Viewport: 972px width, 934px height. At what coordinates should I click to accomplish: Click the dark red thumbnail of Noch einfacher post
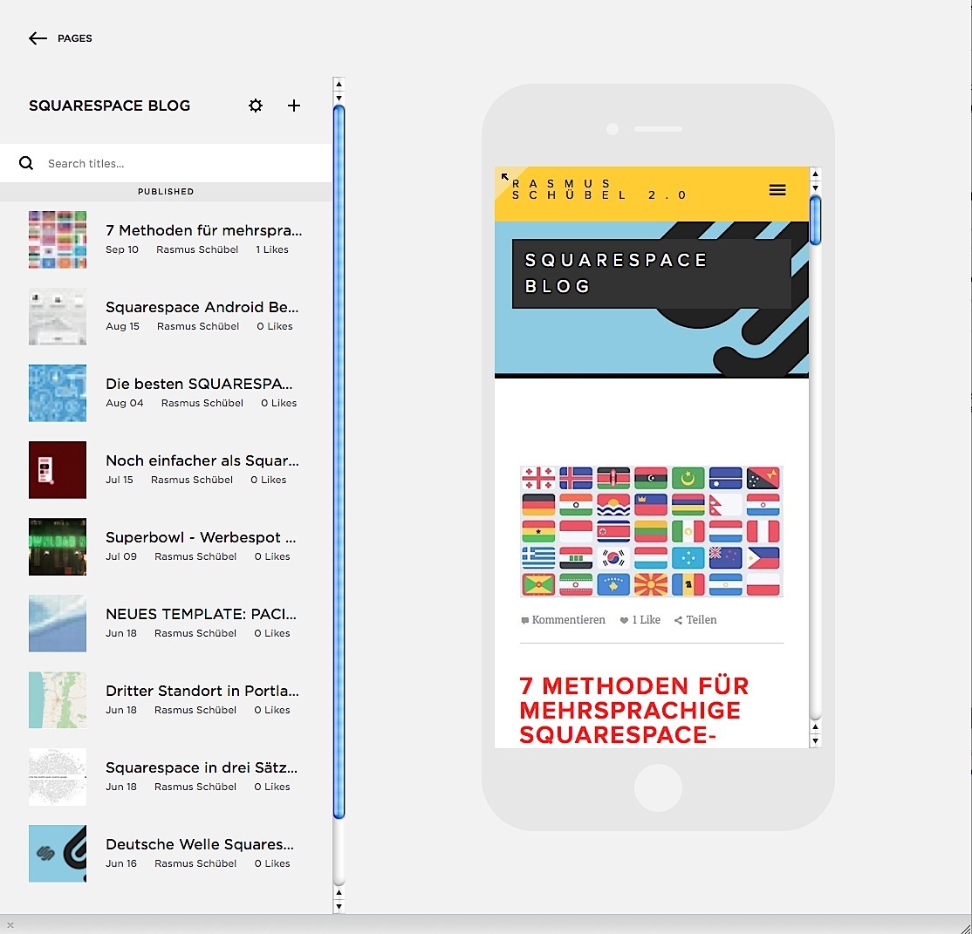pyautogui.click(x=58, y=470)
